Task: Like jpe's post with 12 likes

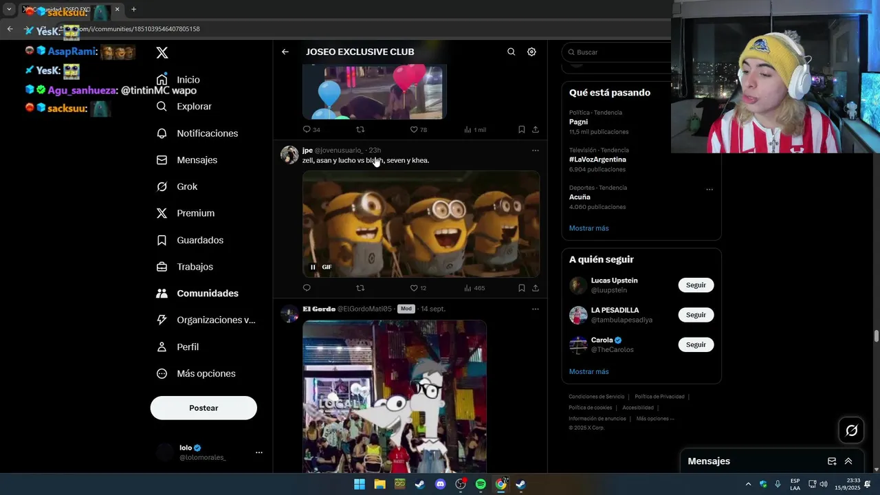Action: point(418,288)
